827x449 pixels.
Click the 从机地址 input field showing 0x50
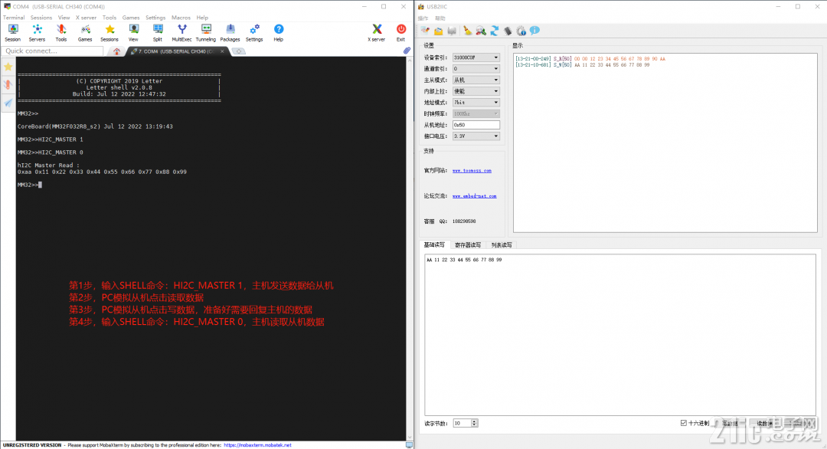coord(476,125)
